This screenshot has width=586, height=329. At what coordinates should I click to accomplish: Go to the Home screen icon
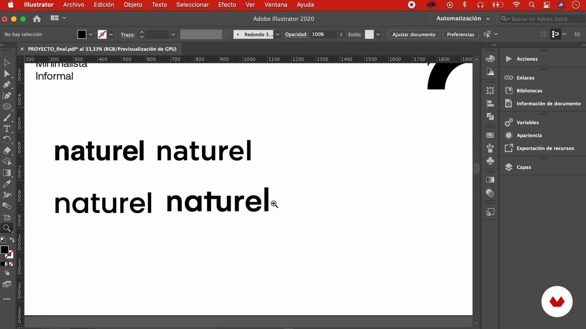tap(37, 19)
